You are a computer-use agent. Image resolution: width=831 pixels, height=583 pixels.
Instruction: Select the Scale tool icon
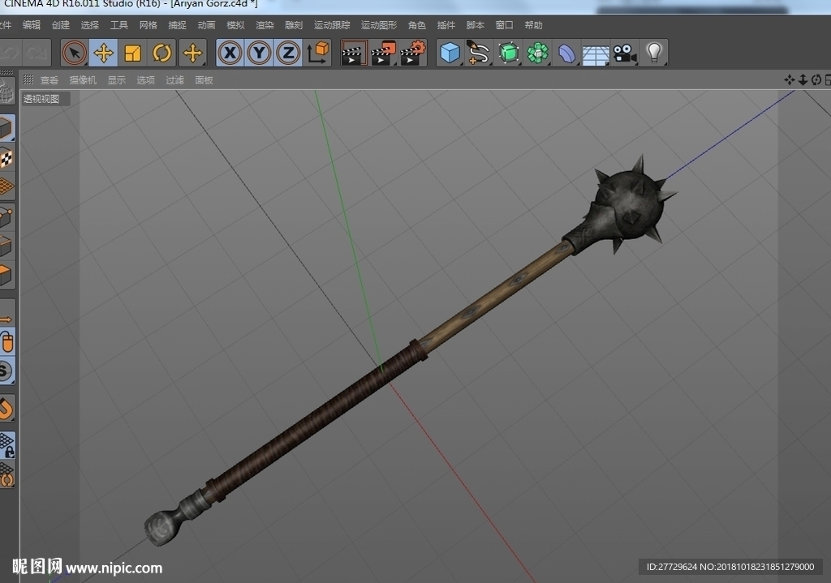point(132,53)
